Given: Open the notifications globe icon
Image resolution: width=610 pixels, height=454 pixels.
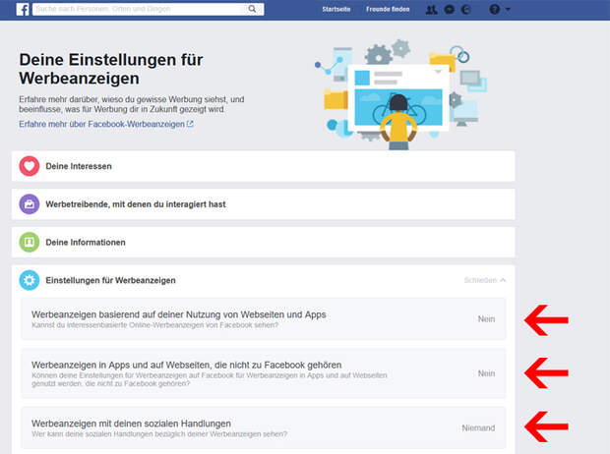Looking at the screenshot, I should 465,9.
